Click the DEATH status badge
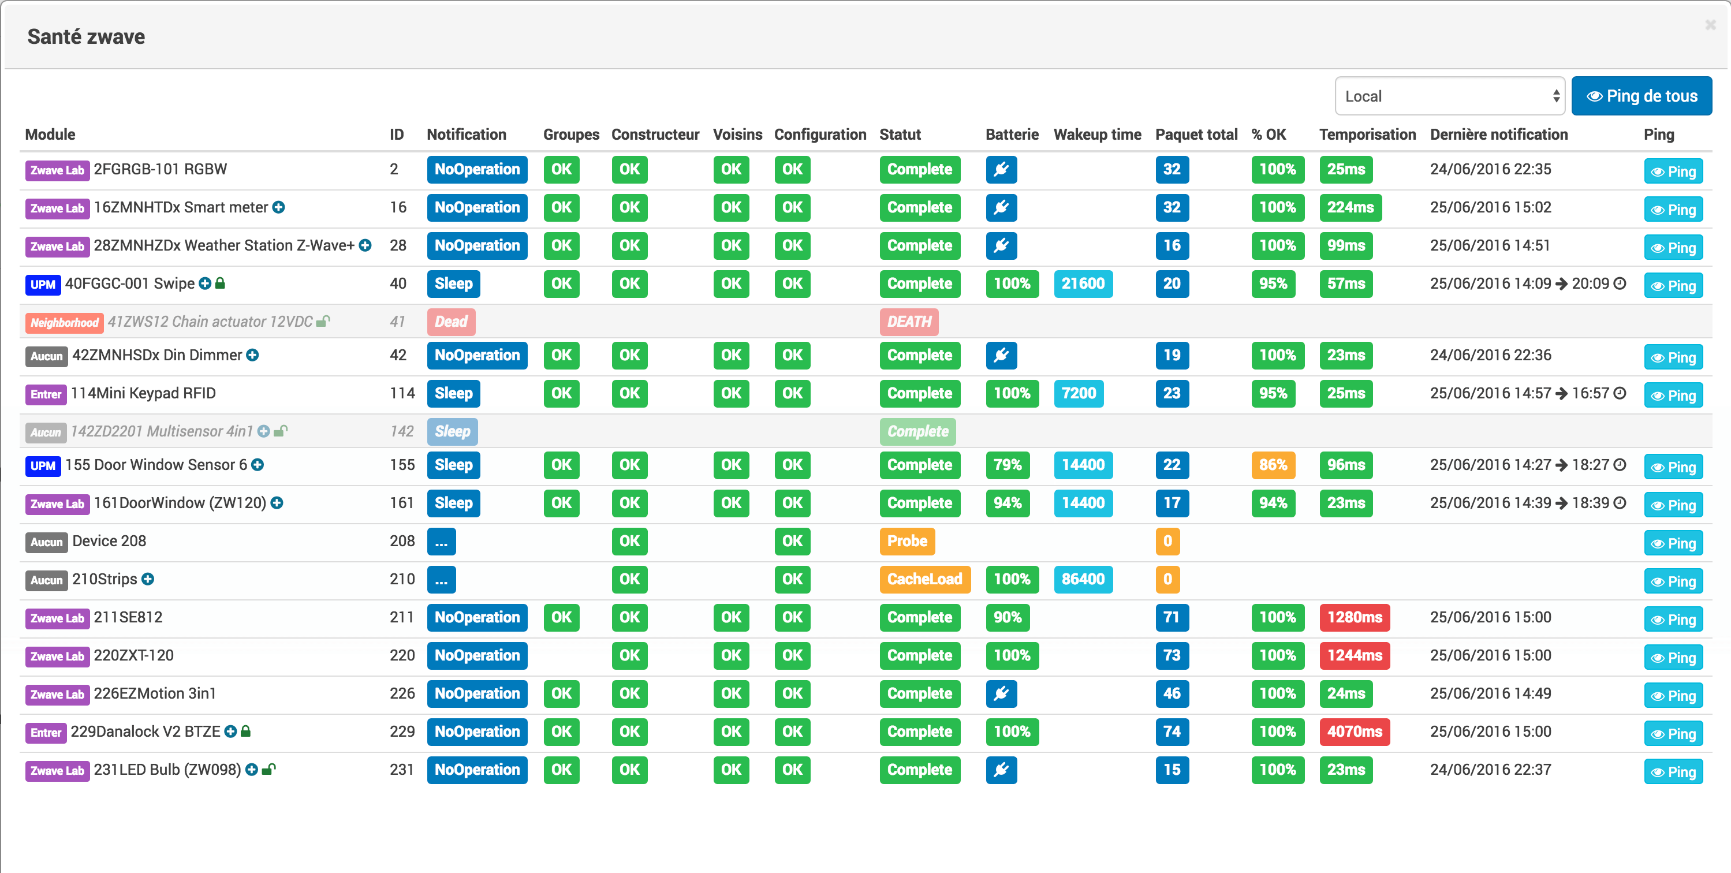 tap(908, 322)
